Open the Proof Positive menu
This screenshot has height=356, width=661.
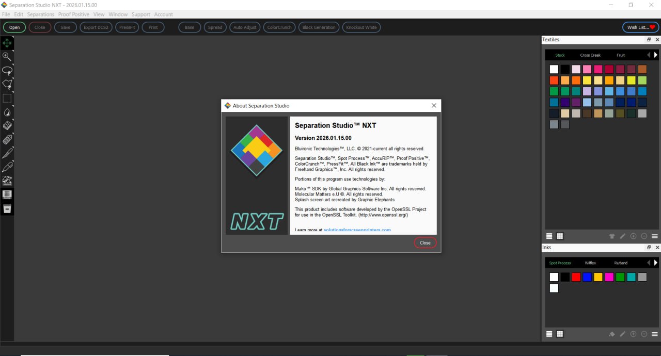pos(74,14)
